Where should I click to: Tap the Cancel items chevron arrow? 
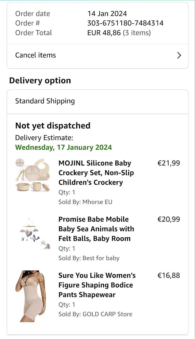[179, 55]
